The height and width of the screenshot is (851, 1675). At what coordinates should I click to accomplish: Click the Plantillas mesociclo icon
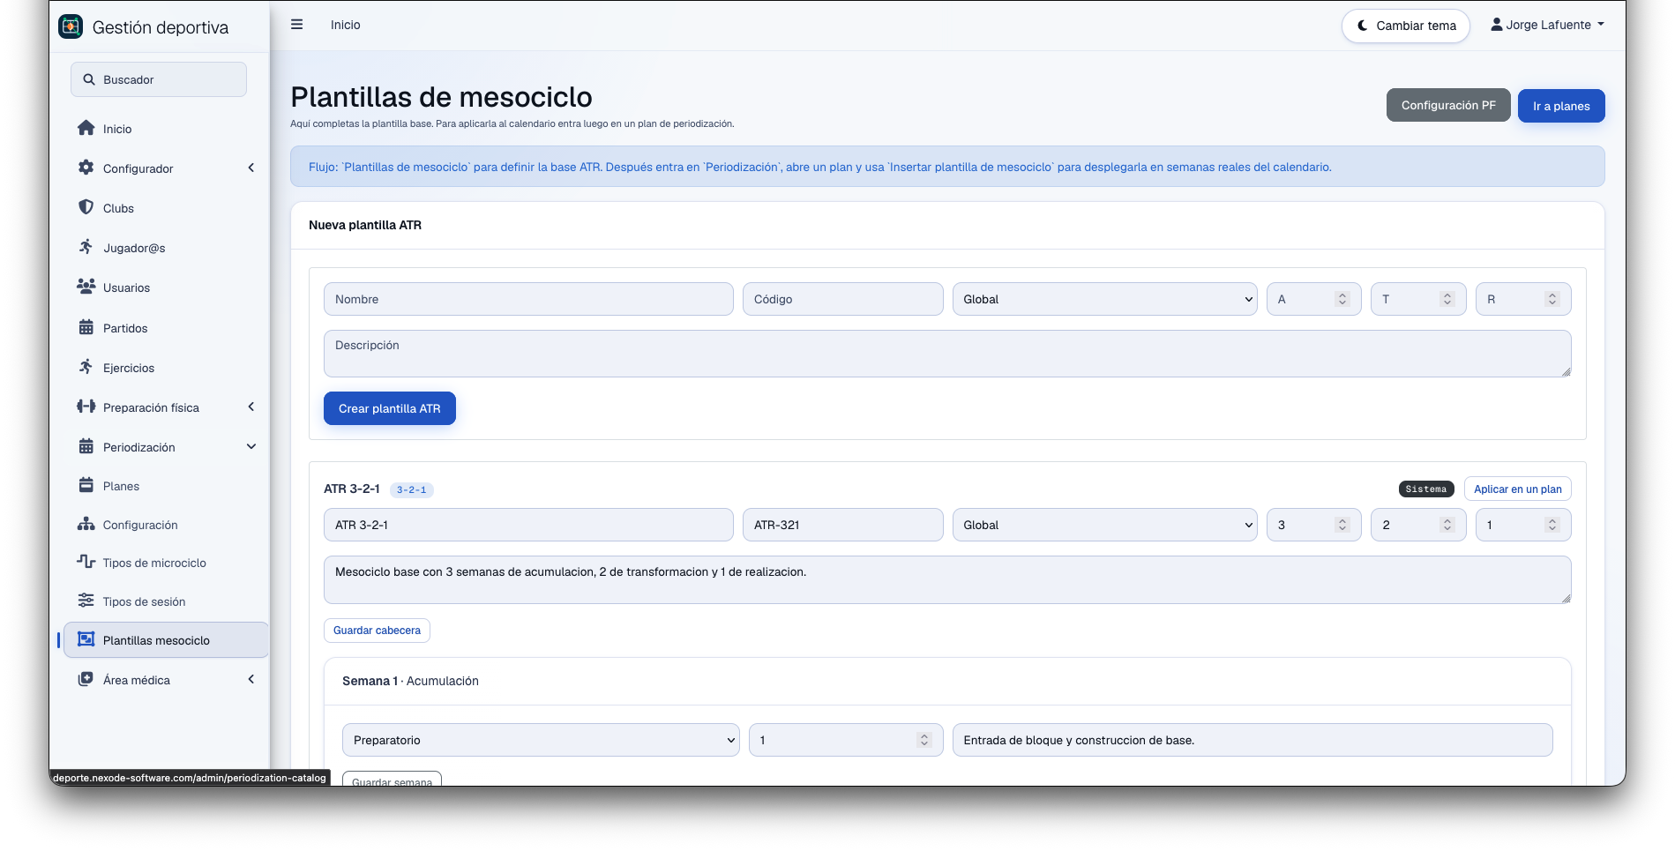pos(86,639)
